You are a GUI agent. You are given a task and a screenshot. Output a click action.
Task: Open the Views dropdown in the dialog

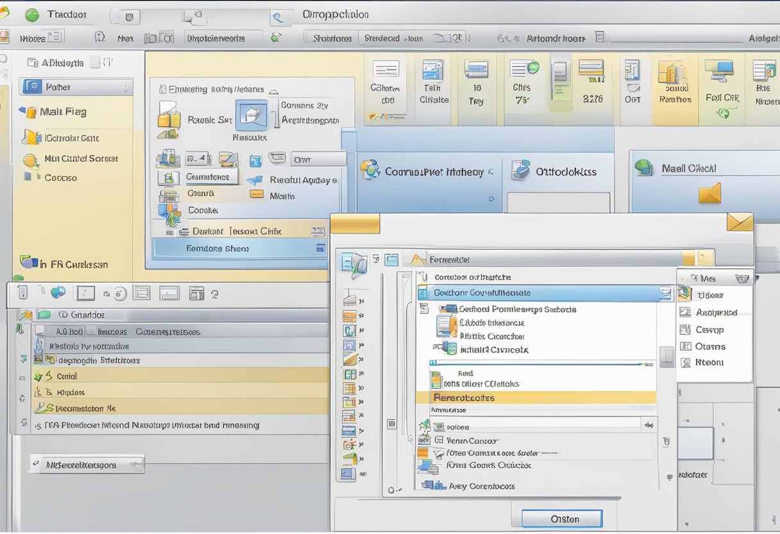coord(742,279)
